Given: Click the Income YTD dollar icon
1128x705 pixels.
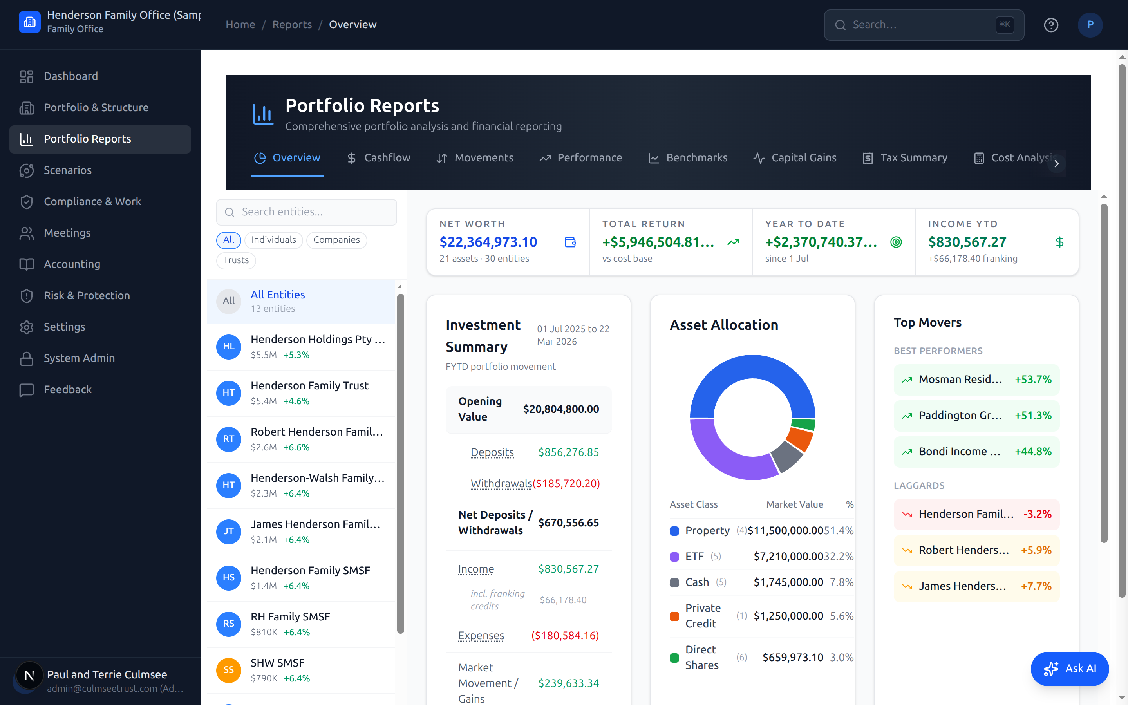Looking at the screenshot, I should 1059,242.
